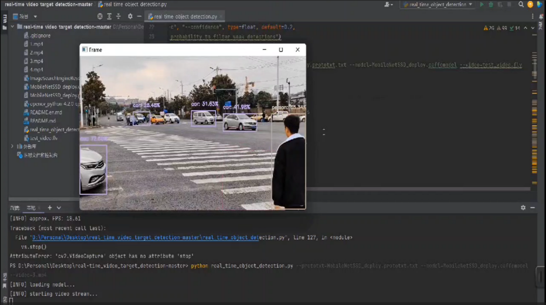Click the run with coverage icon

click(500, 5)
